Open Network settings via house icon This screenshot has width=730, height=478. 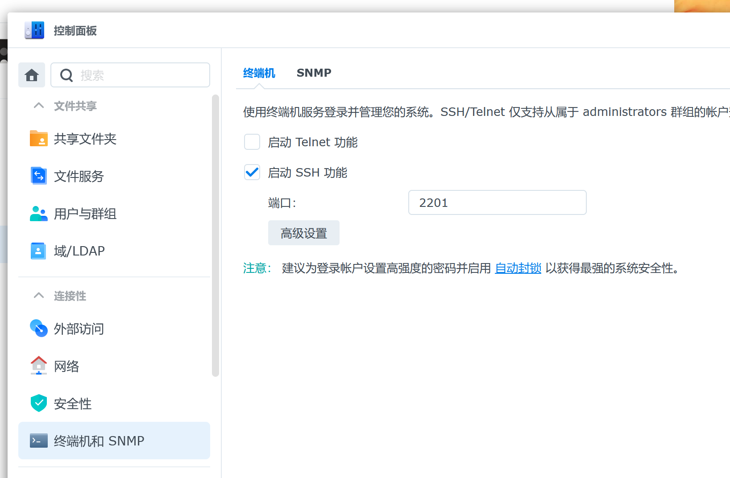point(39,366)
